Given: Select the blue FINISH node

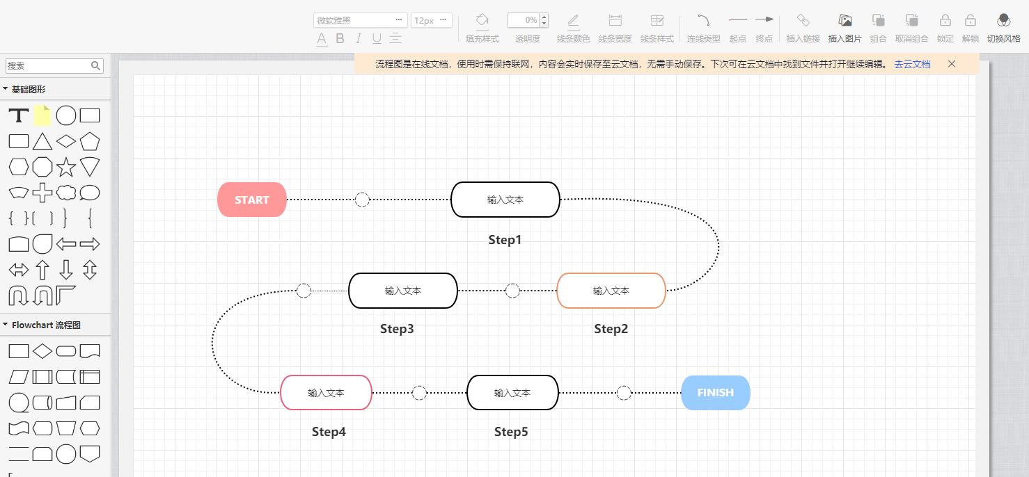Looking at the screenshot, I should click(716, 393).
